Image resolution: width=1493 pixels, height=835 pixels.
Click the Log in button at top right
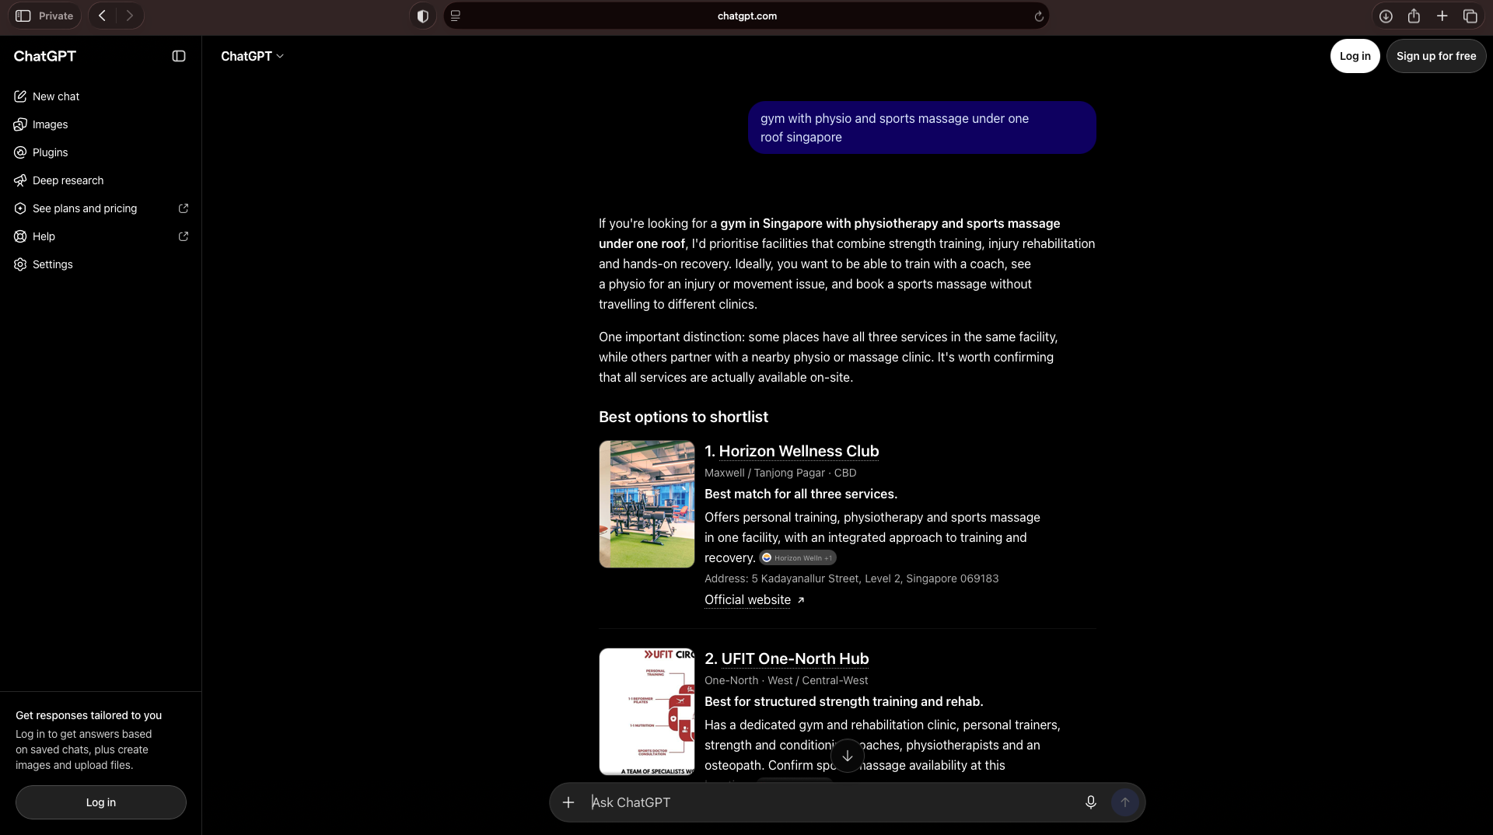coord(1355,56)
